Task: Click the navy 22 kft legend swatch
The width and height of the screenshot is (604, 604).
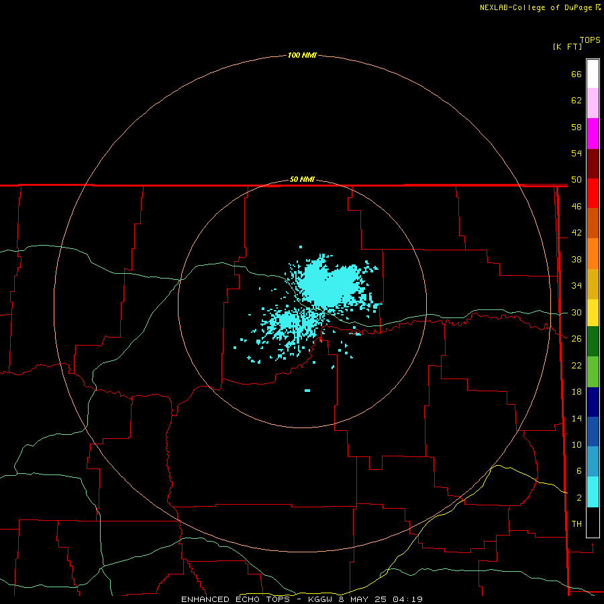Action: click(593, 402)
